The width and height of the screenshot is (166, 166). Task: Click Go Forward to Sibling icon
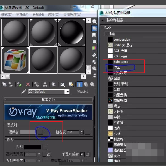tap(92, 84)
